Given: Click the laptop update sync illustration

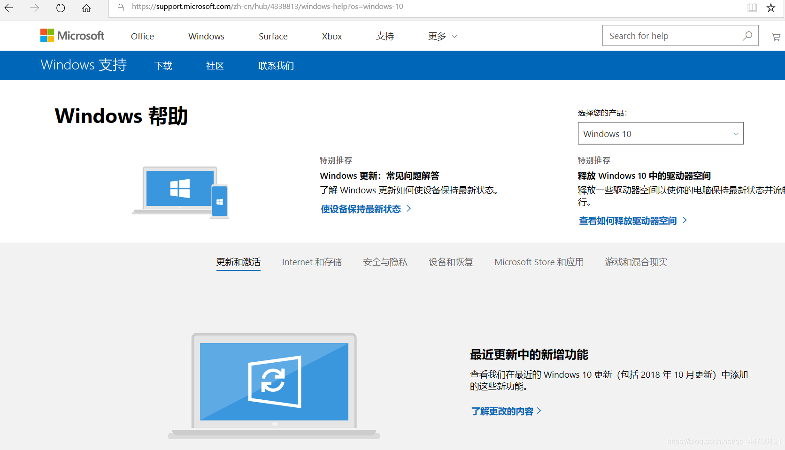Looking at the screenshot, I should click(274, 386).
